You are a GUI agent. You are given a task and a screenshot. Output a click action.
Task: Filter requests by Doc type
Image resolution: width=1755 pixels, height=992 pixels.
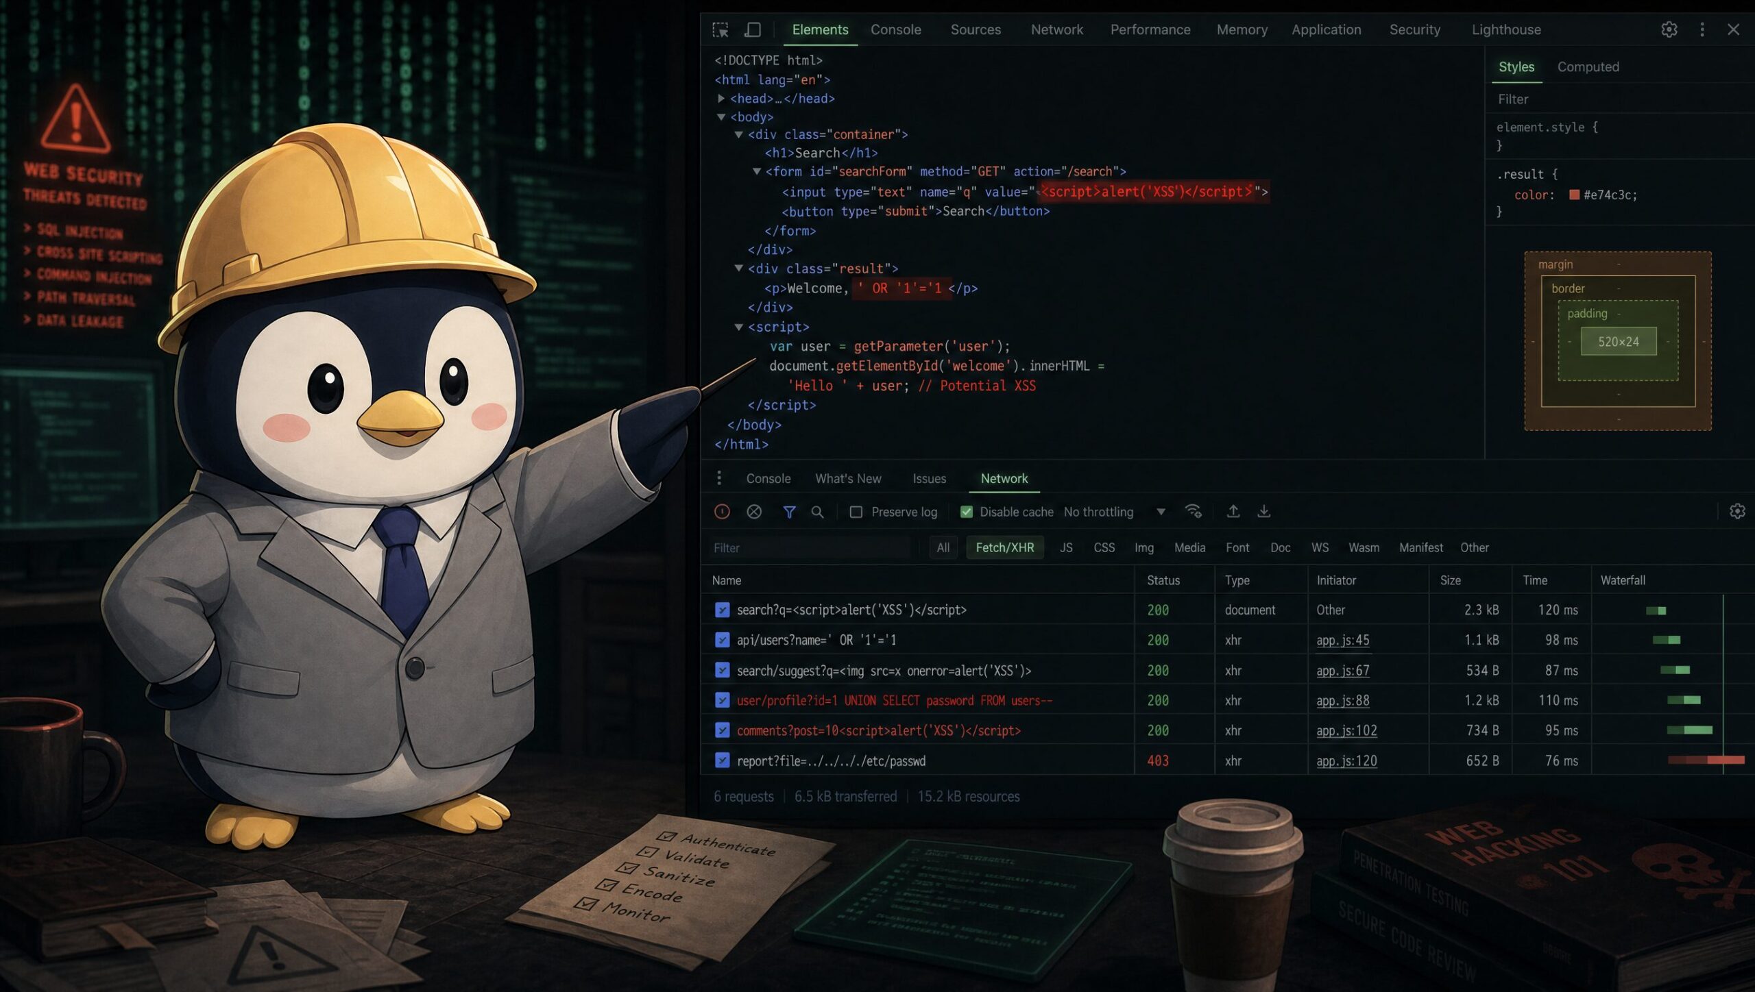tap(1280, 547)
